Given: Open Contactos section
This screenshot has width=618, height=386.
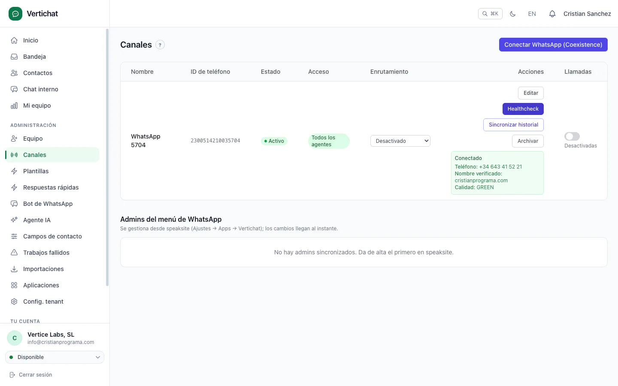Looking at the screenshot, I should click(52, 73).
